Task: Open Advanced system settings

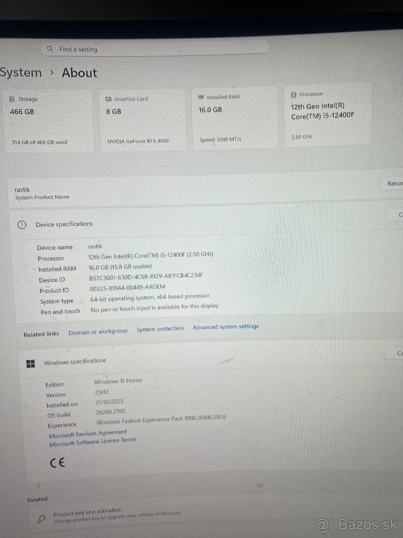Action: pyautogui.click(x=226, y=326)
